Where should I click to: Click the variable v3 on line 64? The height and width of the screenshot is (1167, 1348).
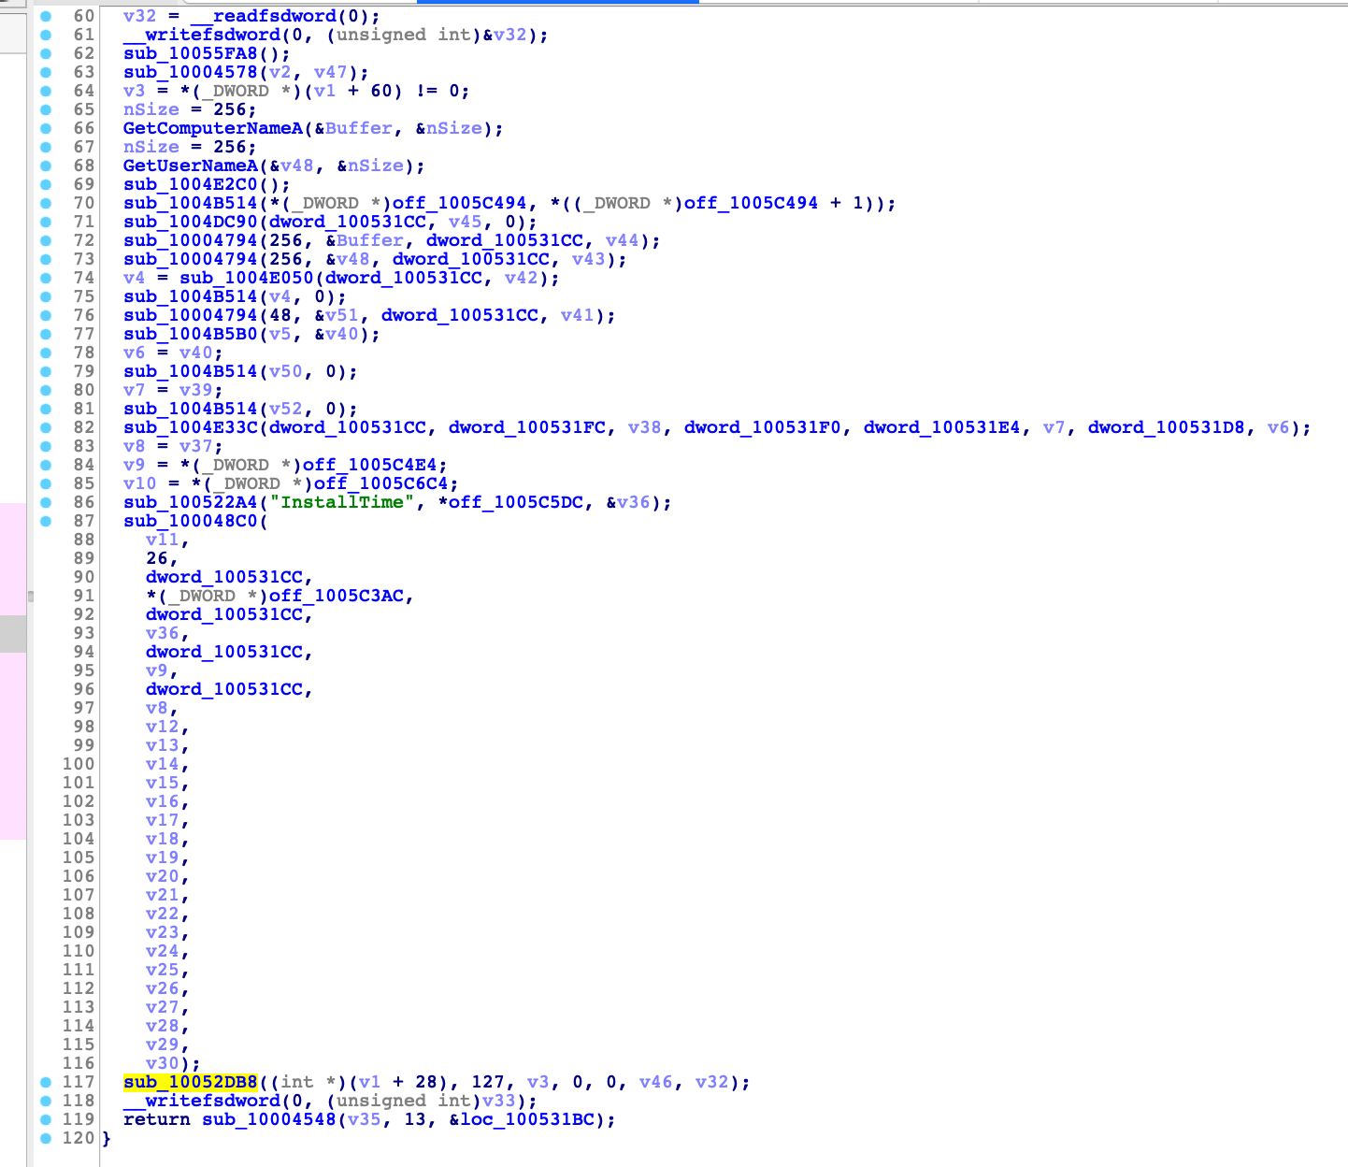(135, 91)
